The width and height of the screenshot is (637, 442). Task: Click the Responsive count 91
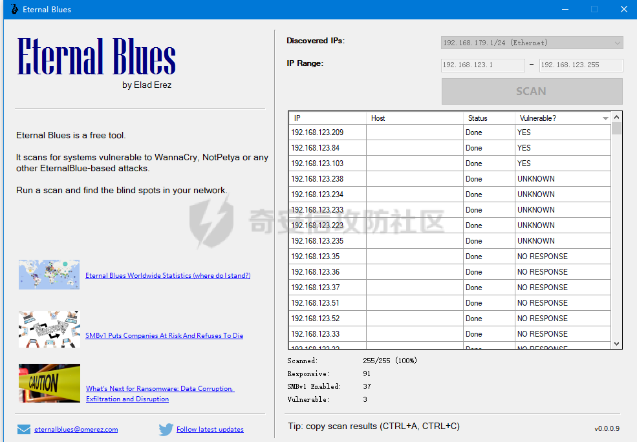coord(367,374)
